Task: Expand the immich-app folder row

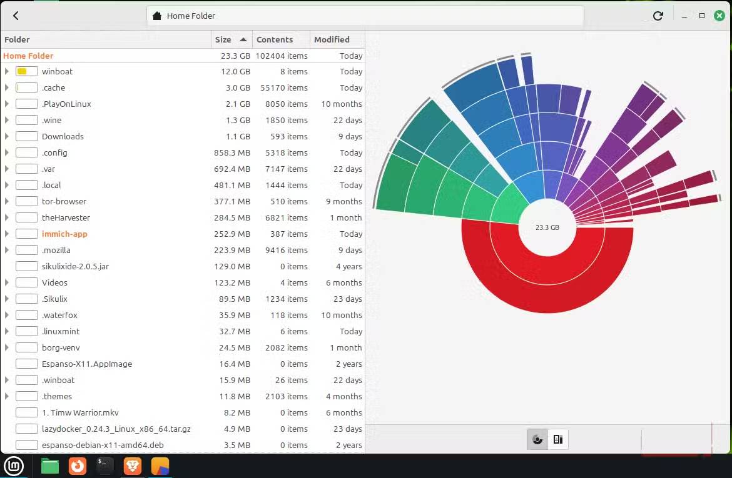Action: pyautogui.click(x=7, y=234)
